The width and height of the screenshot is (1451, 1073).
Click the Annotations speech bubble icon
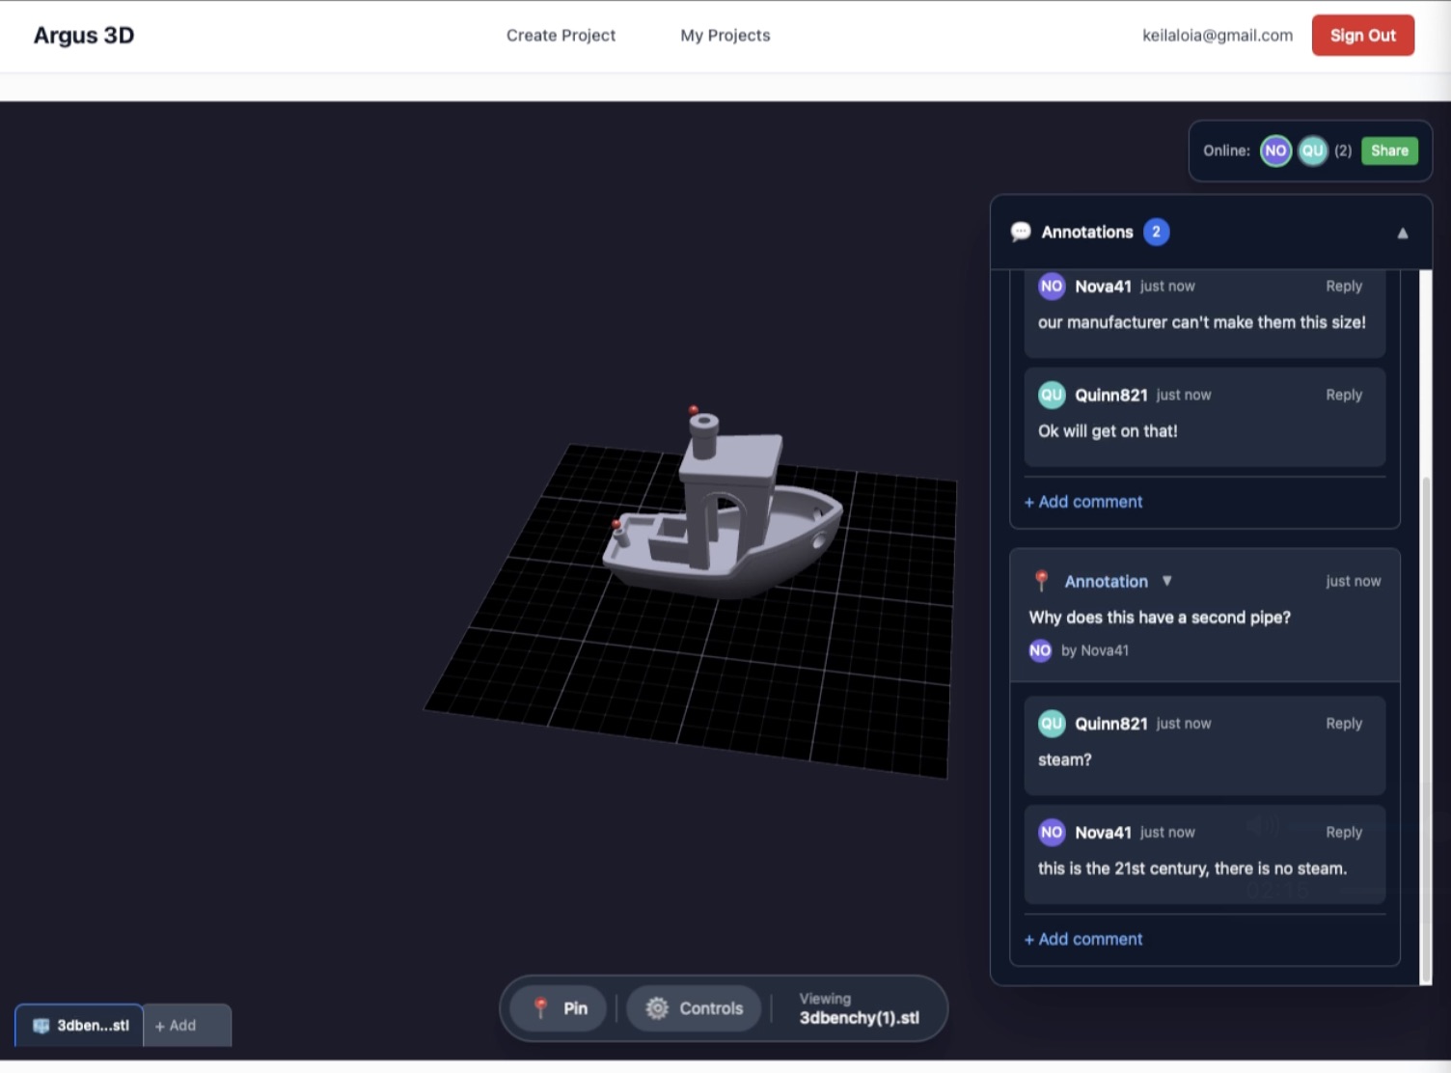point(1020,232)
